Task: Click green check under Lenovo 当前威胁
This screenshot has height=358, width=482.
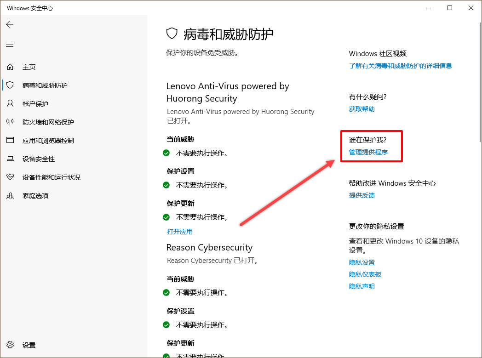Action: tap(166, 153)
